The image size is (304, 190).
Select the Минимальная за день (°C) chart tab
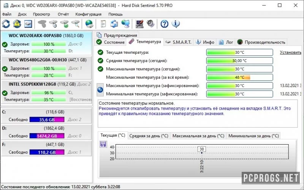coord(253,136)
